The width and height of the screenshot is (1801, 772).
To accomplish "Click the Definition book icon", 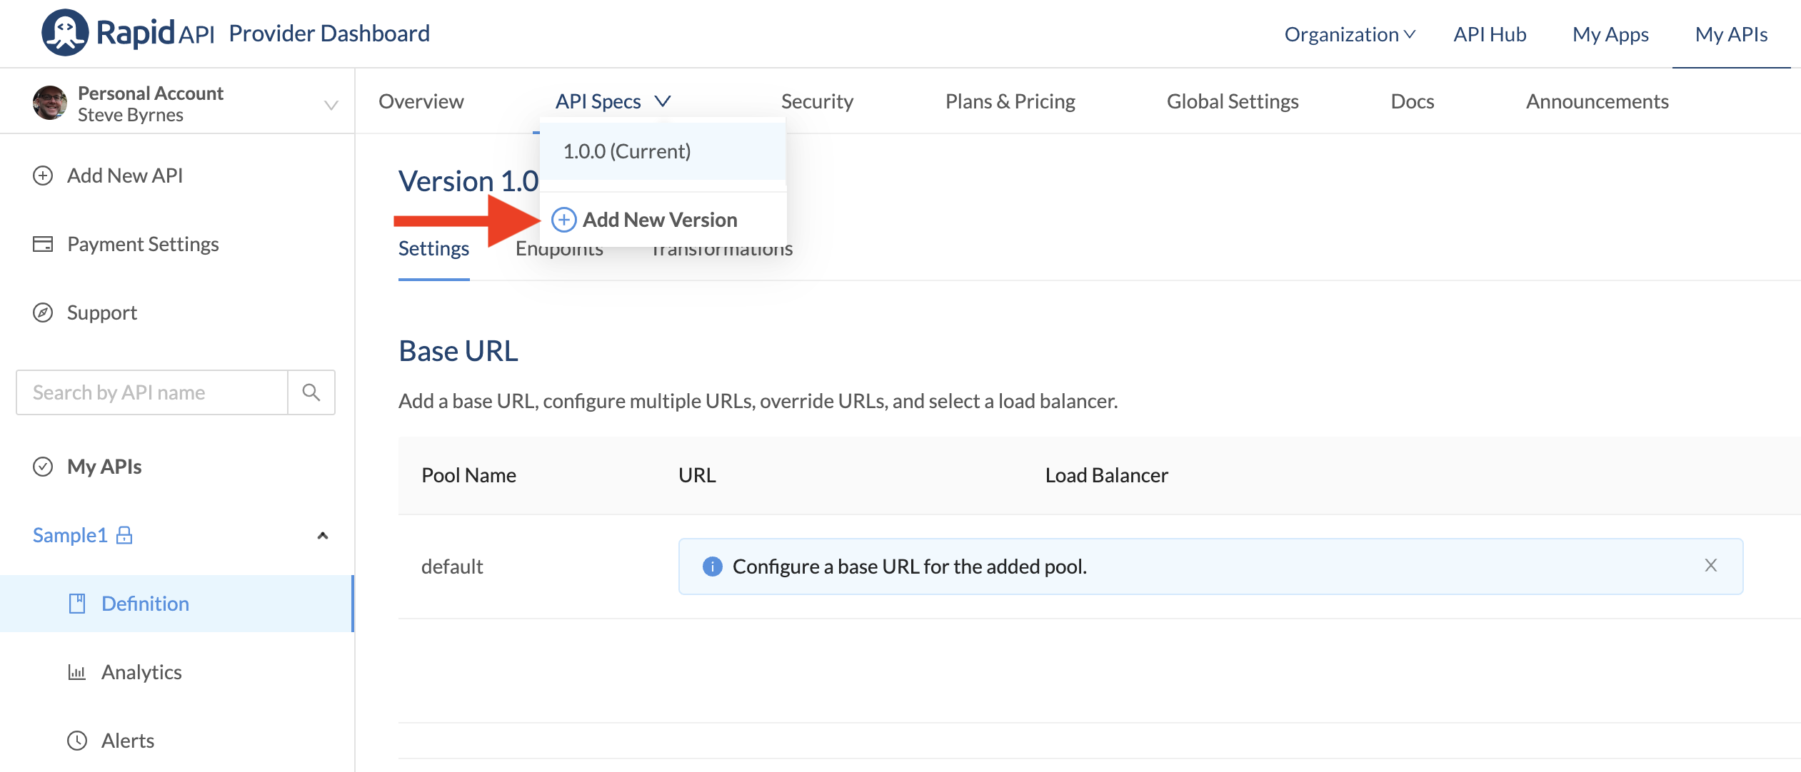I will pyautogui.click(x=77, y=604).
